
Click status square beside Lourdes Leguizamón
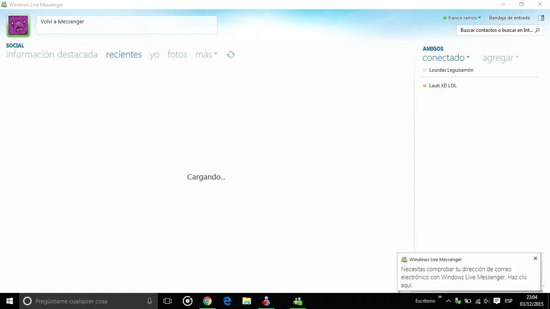pos(424,70)
